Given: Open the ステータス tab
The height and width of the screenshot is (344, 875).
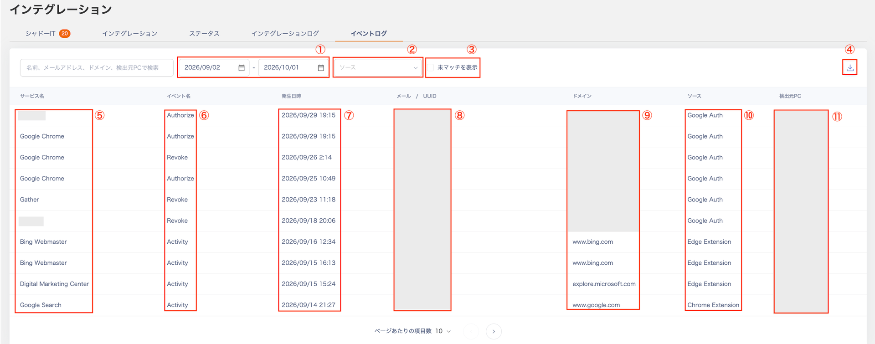Looking at the screenshot, I should [204, 33].
